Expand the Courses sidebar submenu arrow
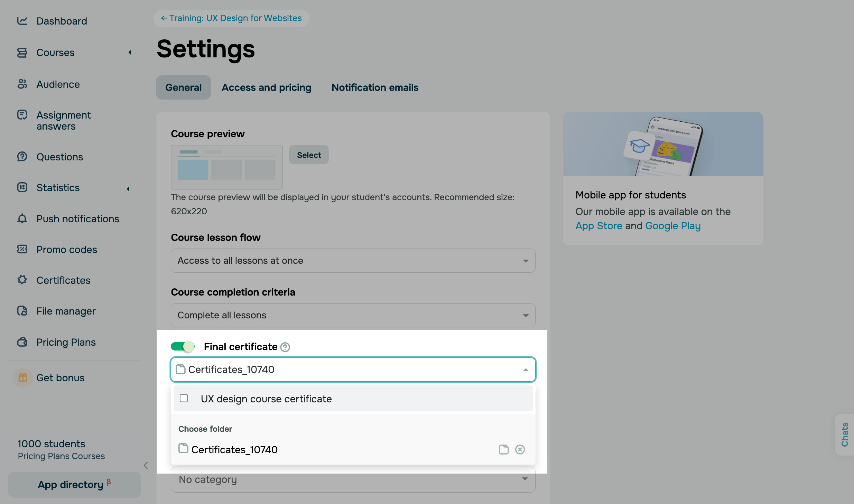Viewport: 854px width, 504px height. (x=130, y=53)
